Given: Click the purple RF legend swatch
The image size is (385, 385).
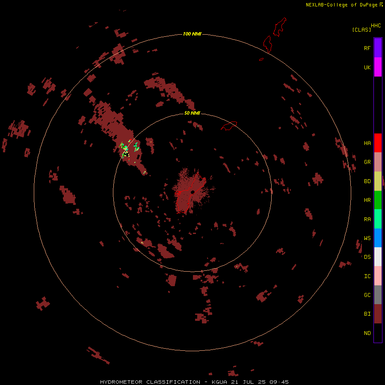Looking at the screenshot, I should [378, 48].
